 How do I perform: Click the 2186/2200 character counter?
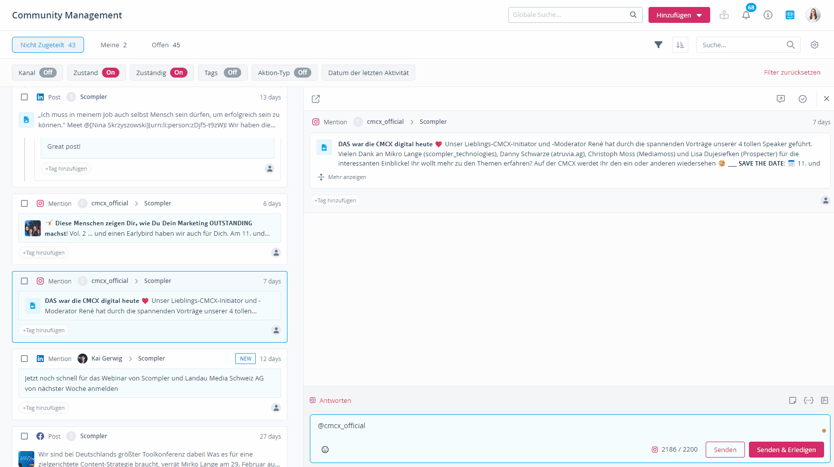(678, 449)
